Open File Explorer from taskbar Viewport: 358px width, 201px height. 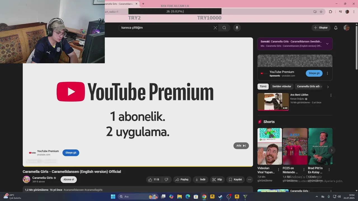pos(180,197)
